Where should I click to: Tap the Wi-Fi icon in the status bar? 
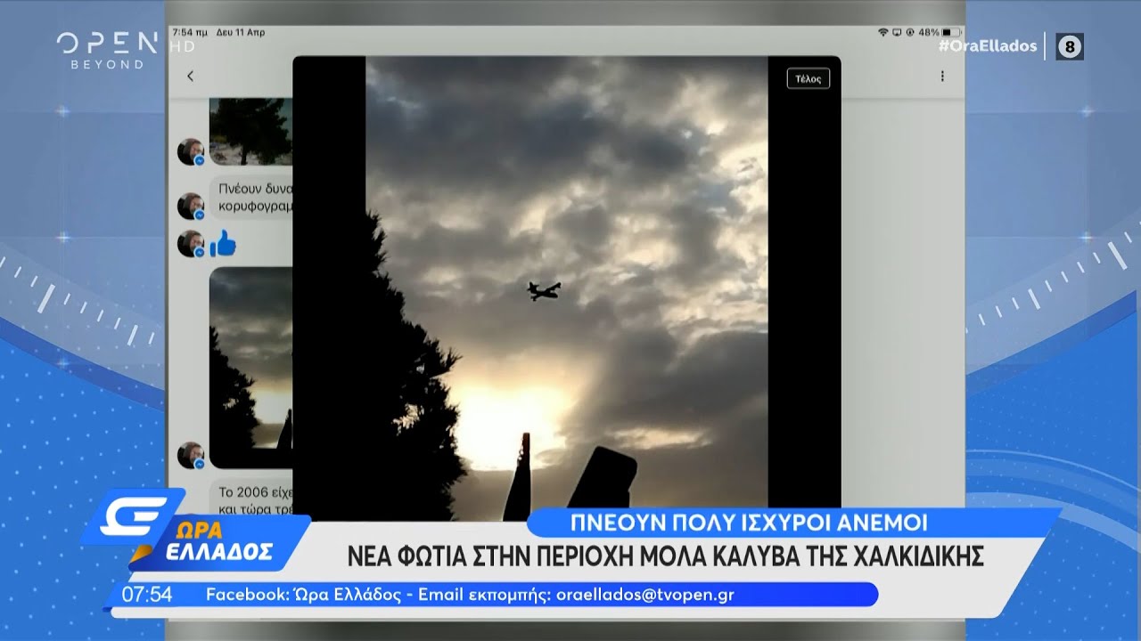click(882, 32)
